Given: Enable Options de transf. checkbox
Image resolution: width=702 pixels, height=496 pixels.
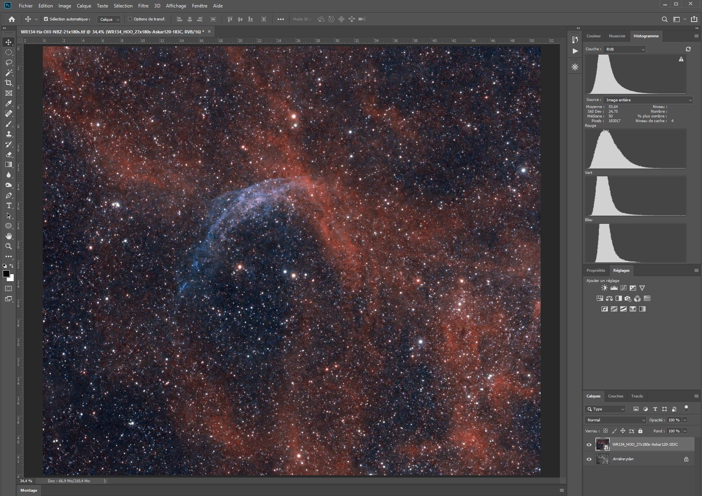Looking at the screenshot, I should coord(130,19).
